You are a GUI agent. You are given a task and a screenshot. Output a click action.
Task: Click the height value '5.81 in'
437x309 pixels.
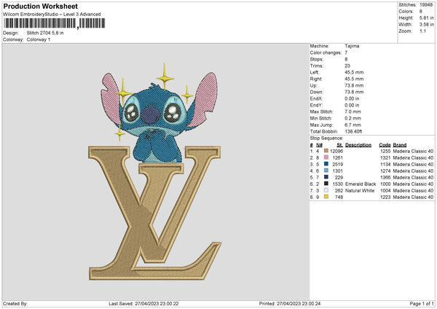point(426,17)
